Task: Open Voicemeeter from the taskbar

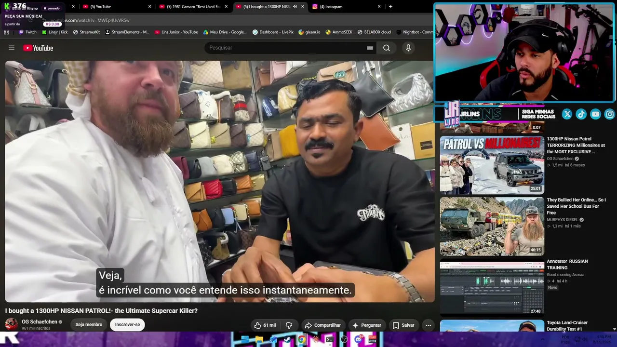Action: pyautogui.click(x=372, y=340)
